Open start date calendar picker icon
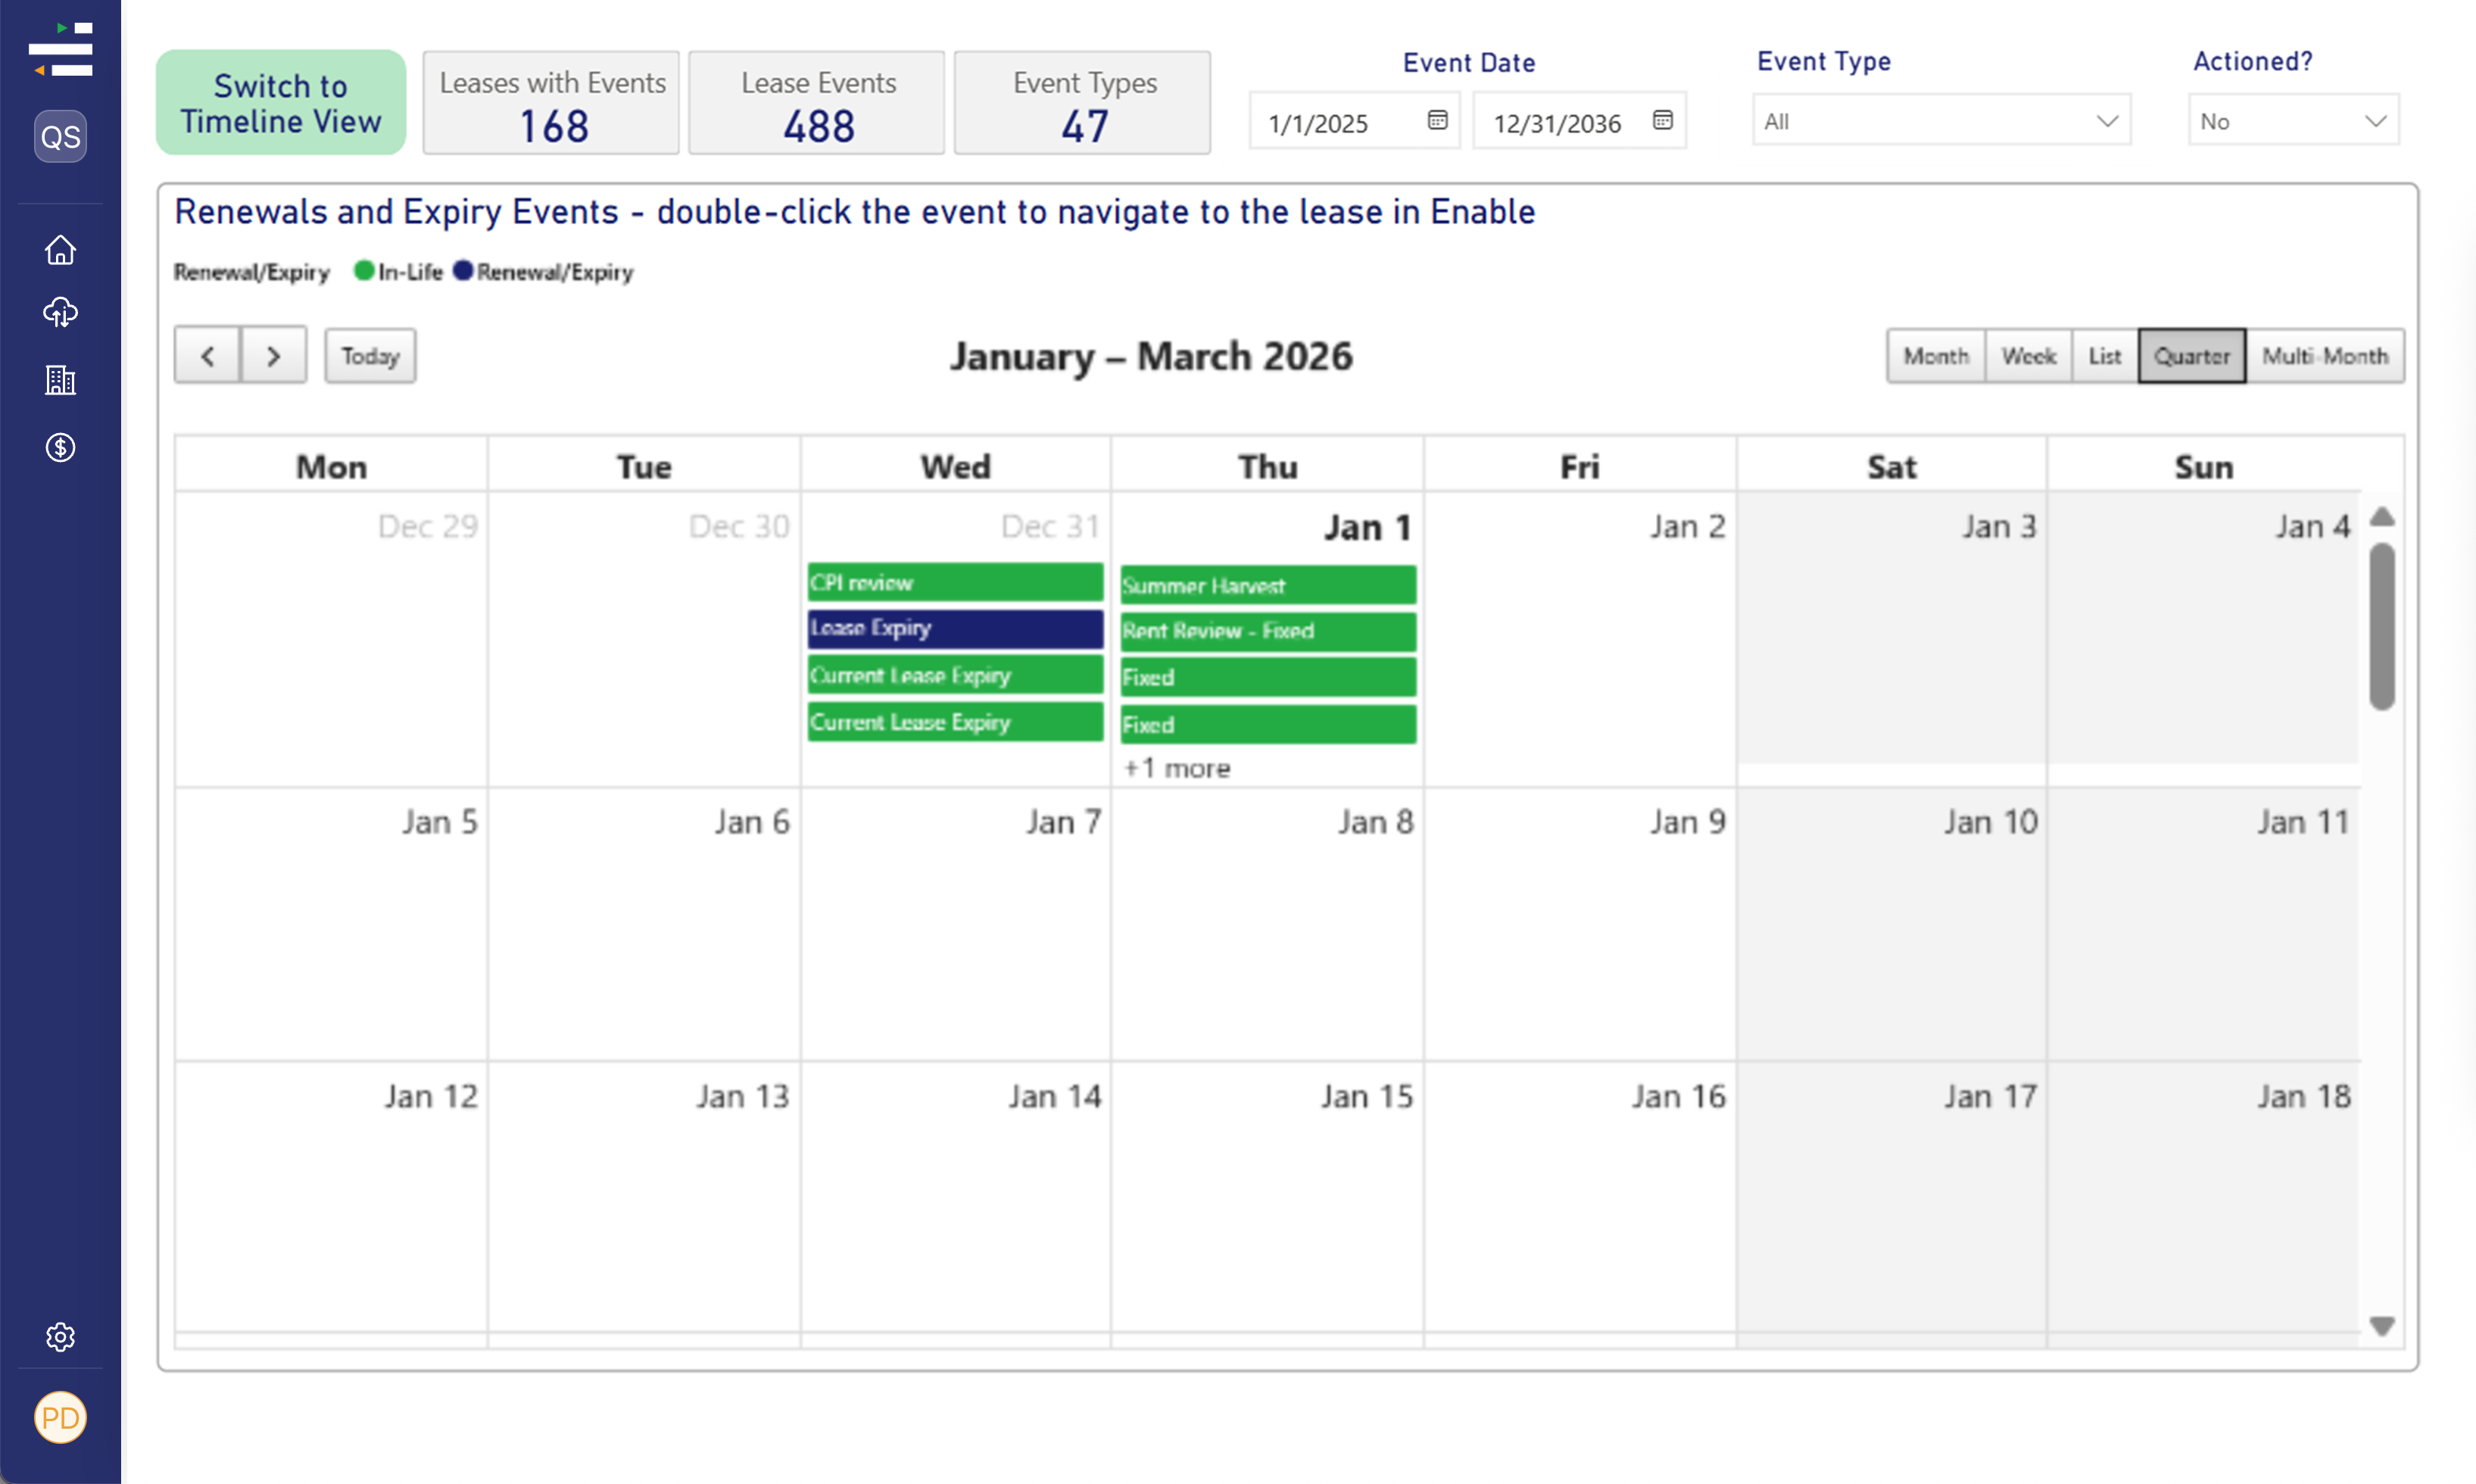Viewport: 2476px width, 1484px height. click(1437, 120)
